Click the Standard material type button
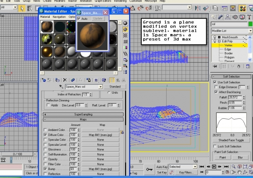Screen dimensions: 253x178 pos(115,86)
